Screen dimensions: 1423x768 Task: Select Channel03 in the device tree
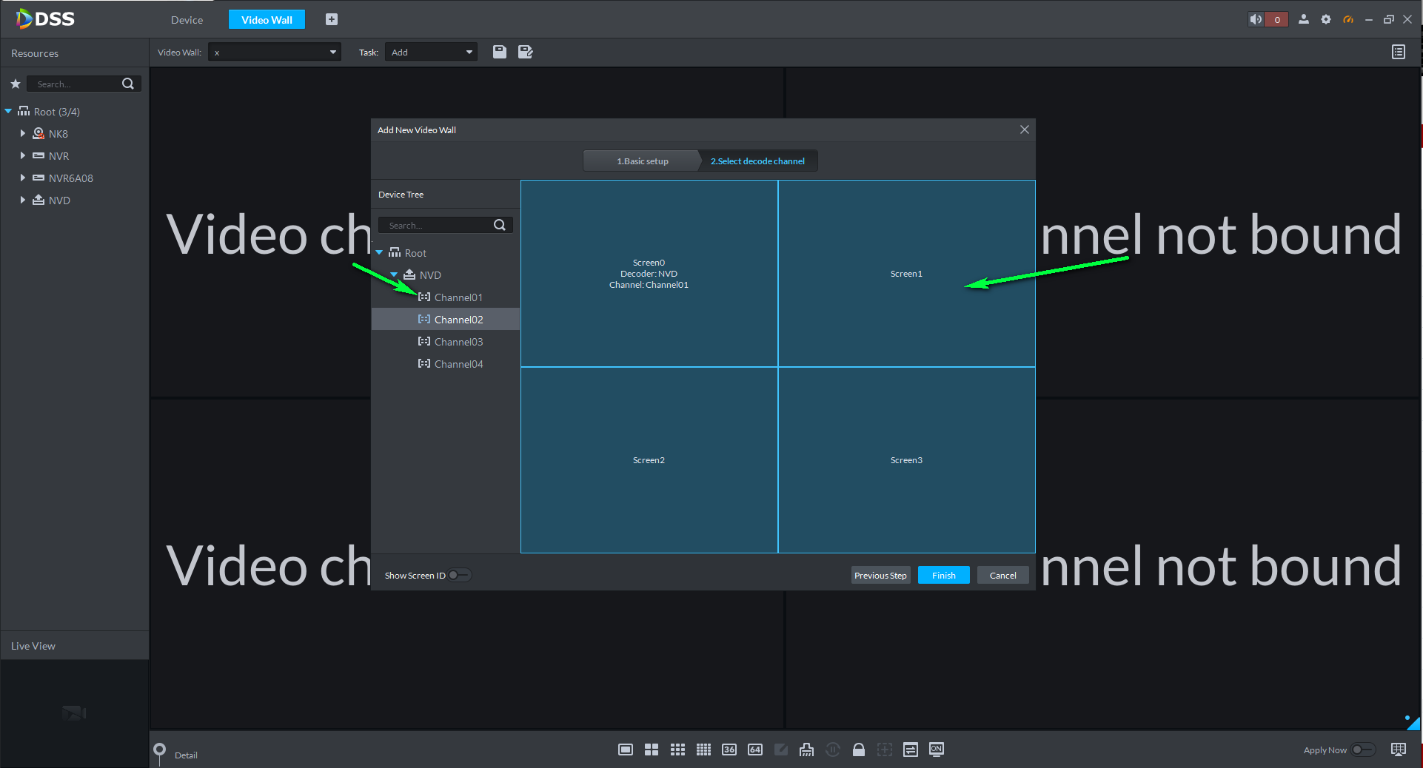tap(458, 342)
